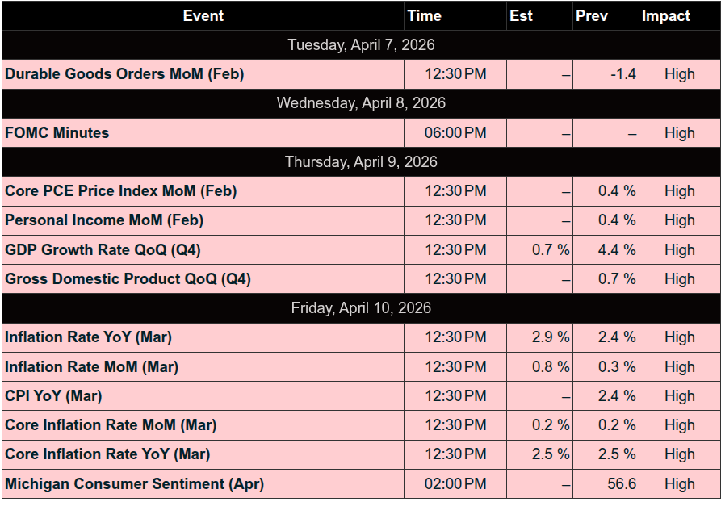
Task: Click the Prev column header
Action: coord(592,15)
